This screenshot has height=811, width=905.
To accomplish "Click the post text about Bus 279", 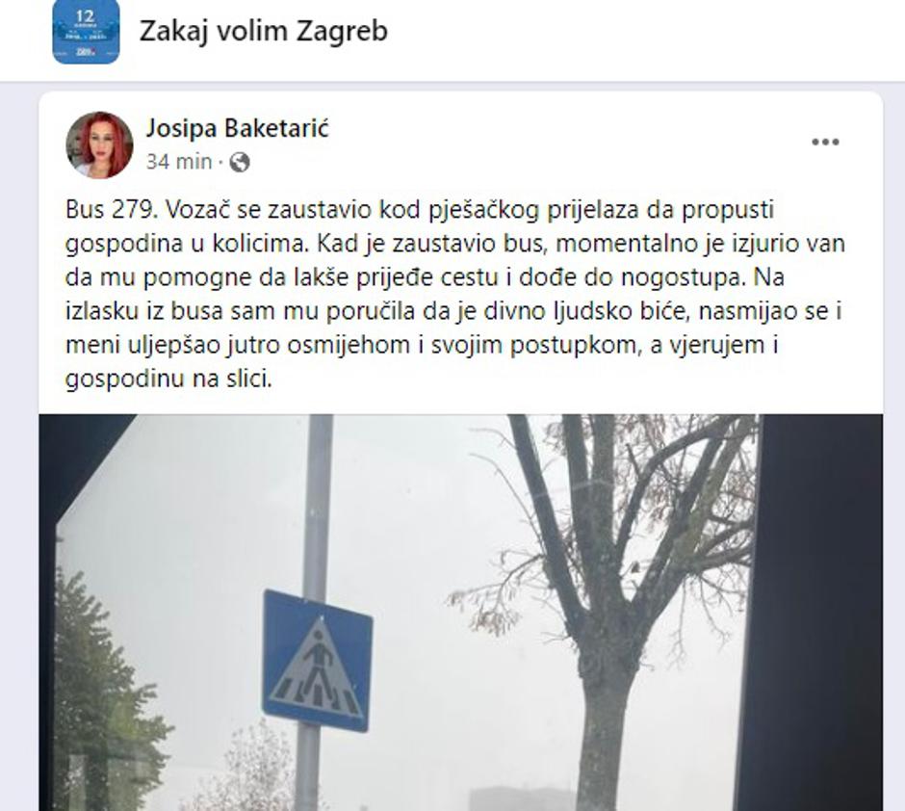I will (454, 295).
